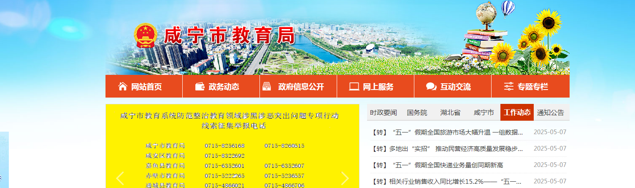Screen dimensions: 635x188
Task: Read article on 民营经济高质量发展
Action: pos(447,149)
